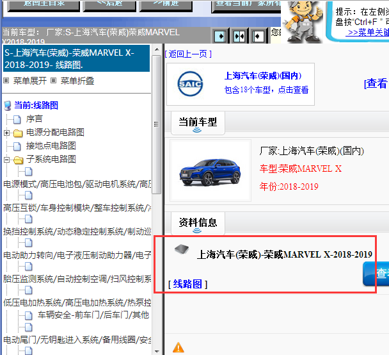This screenshot has height=355, width=389.
Task: Select the 子系统电路图 tree label
Action: pos(51,159)
